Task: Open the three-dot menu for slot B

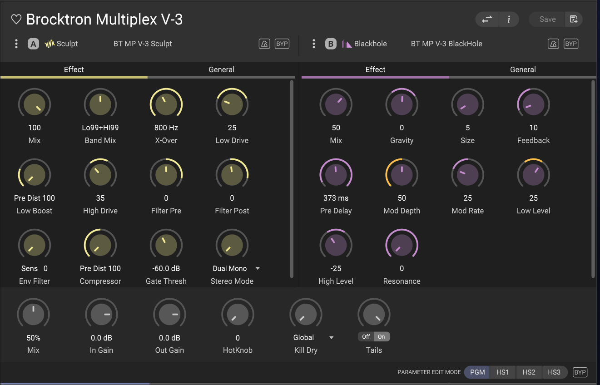Action: point(314,44)
